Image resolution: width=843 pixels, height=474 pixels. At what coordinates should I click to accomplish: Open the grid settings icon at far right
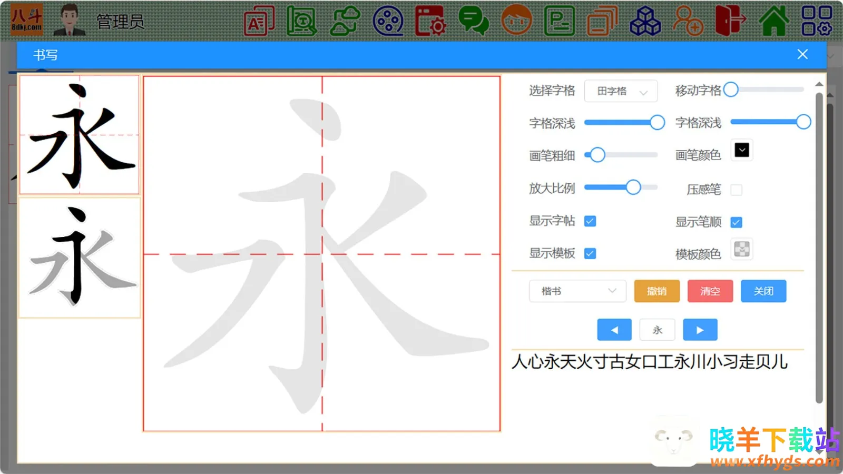[816, 21]
